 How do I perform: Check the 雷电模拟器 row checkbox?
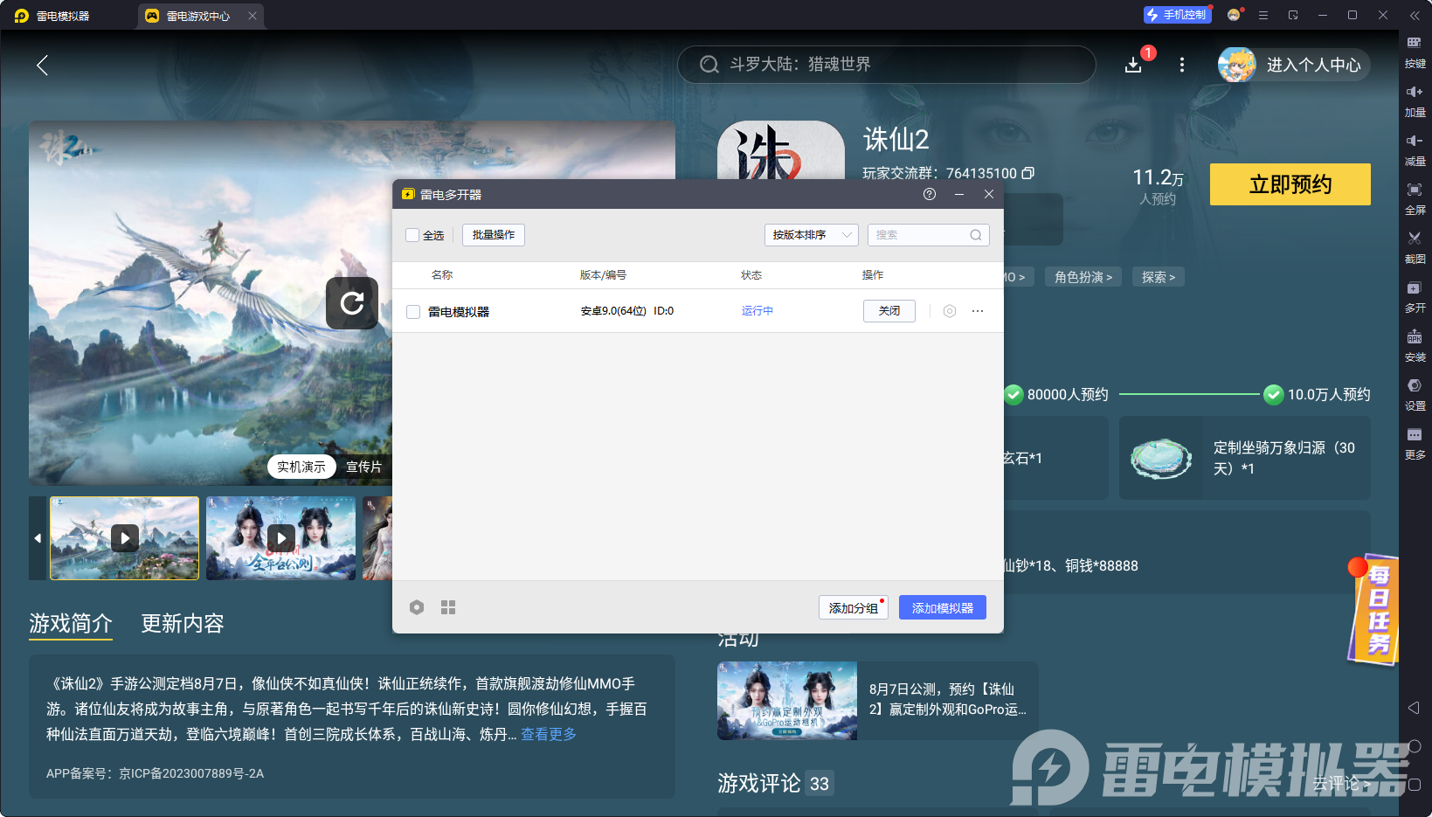tap(413, 312)
